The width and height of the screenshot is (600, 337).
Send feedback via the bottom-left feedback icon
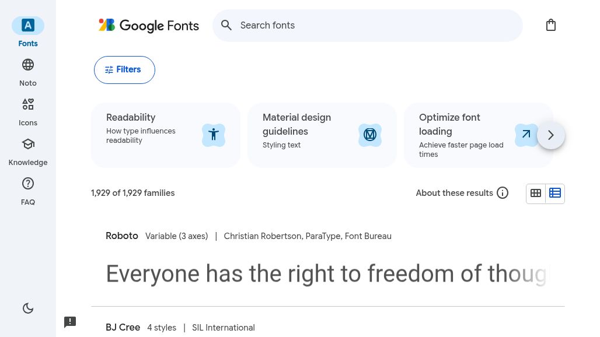click(70, 322)
